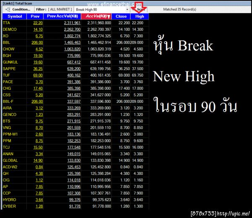Screen dimensions: 252x218
Task: Click the Scan button
Action: coord(139,10)
